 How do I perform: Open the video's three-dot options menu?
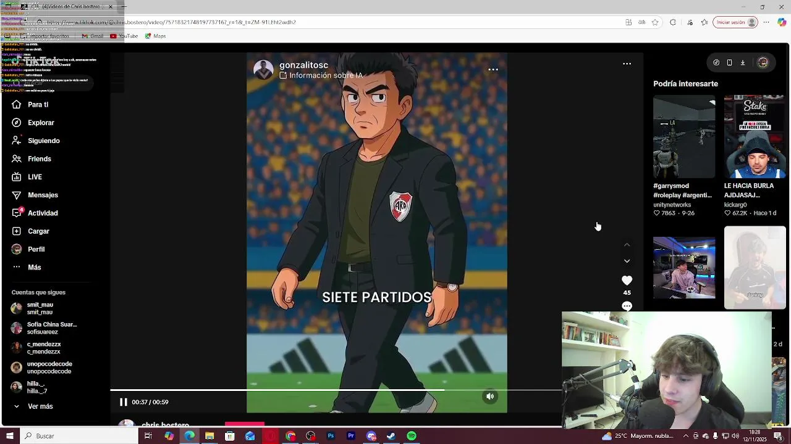click(x=493, y=70)
